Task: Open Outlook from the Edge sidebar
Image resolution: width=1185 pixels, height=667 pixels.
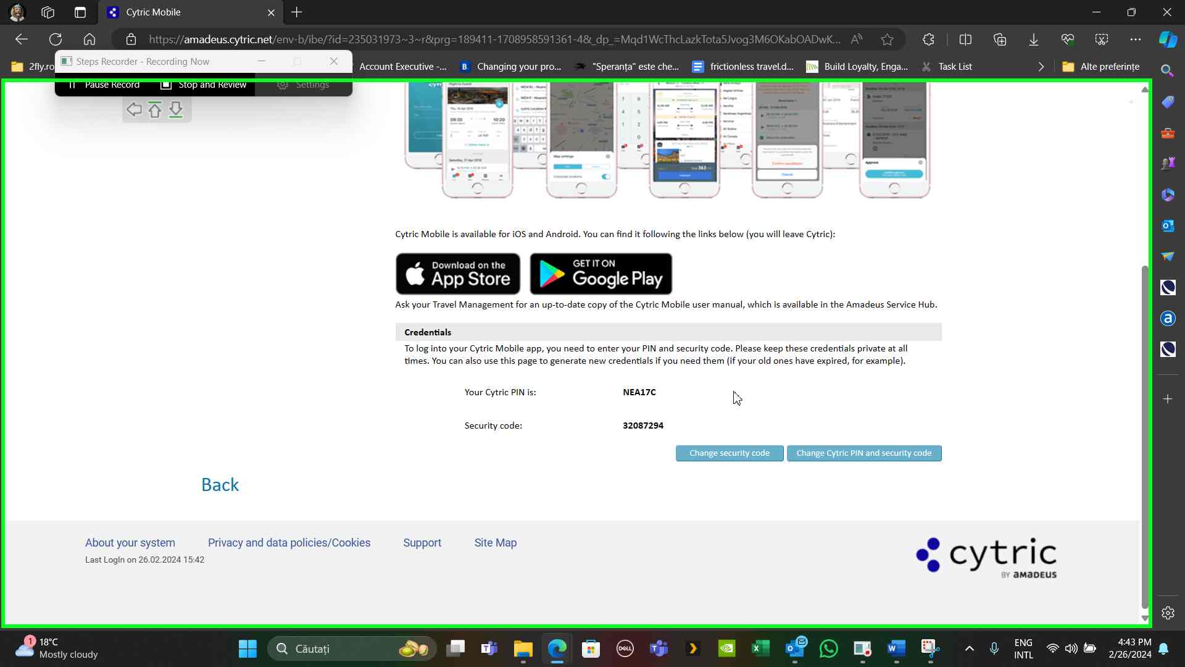Action: tap(1167, 226)
